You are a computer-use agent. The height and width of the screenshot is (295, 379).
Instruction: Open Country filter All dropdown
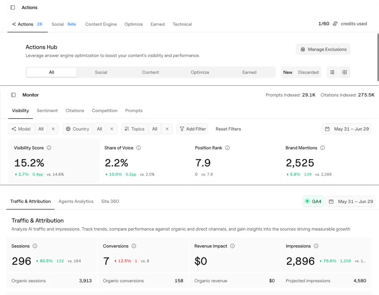point(100,129)
